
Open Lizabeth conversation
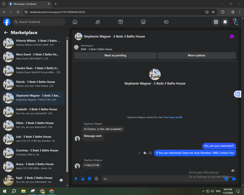pos(33,112)
